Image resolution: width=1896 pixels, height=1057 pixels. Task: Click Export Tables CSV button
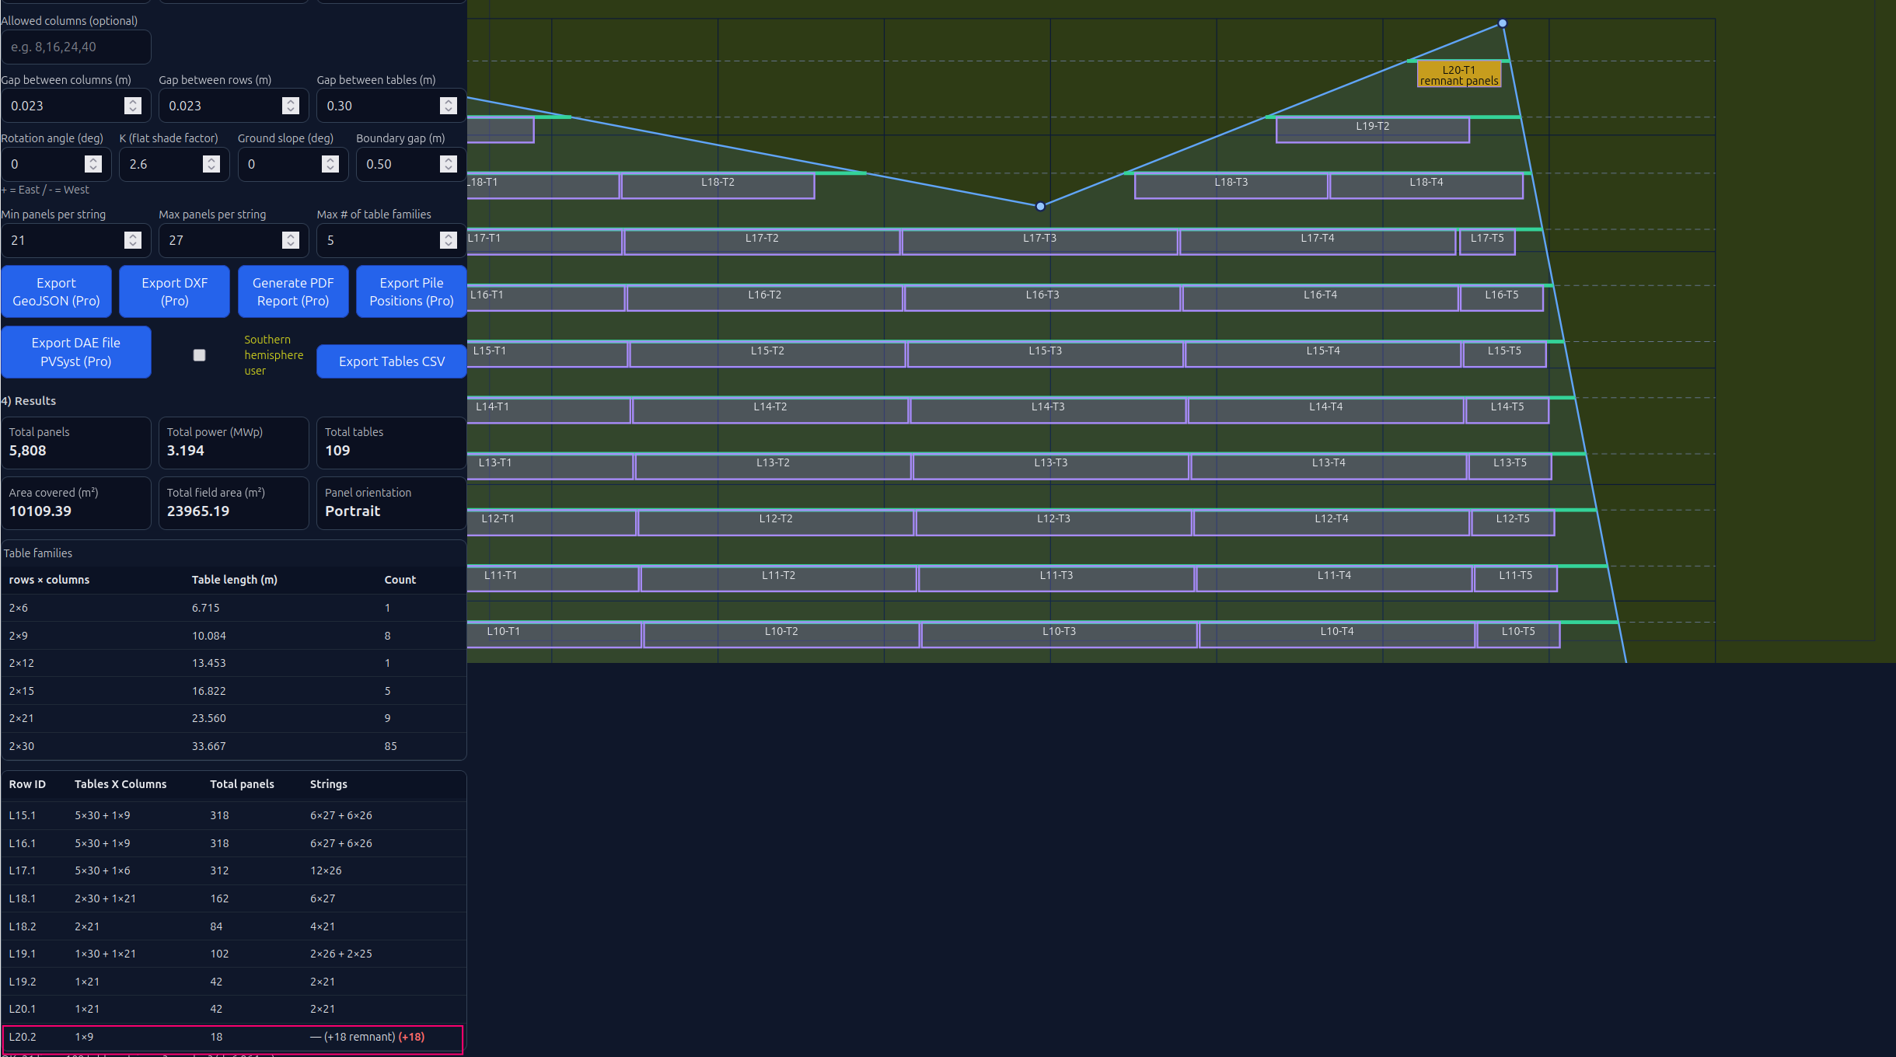392,361
